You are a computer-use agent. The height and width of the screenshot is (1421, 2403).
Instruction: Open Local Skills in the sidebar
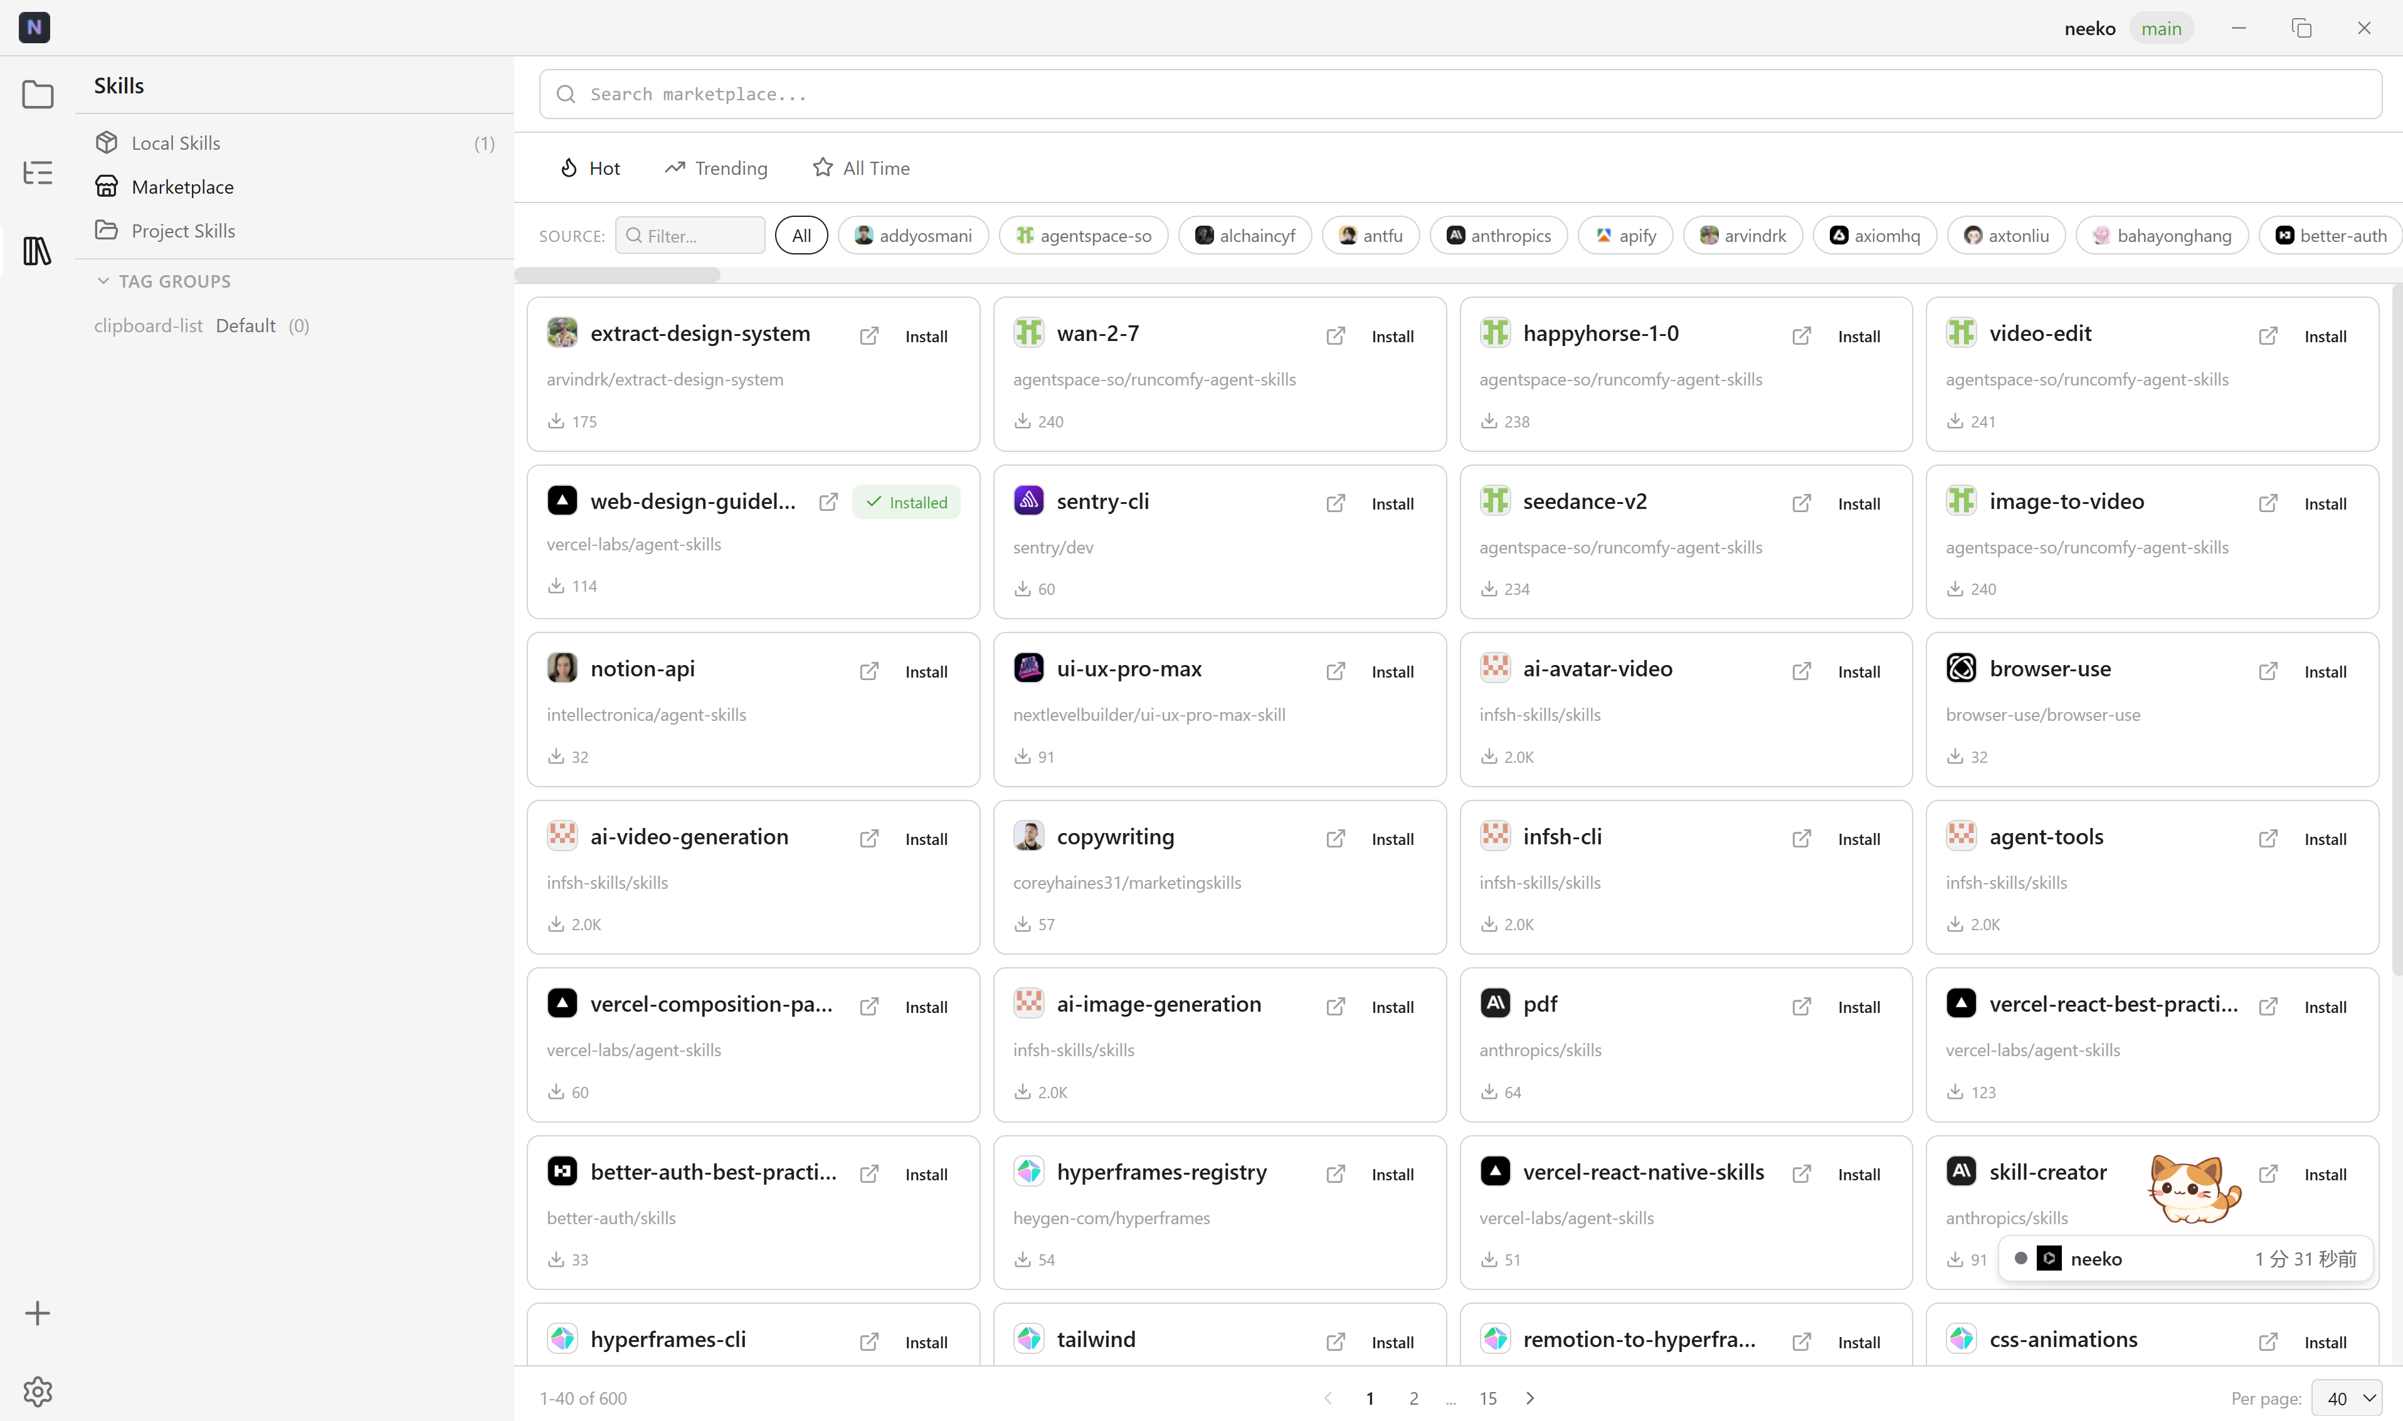coord(295,143)
